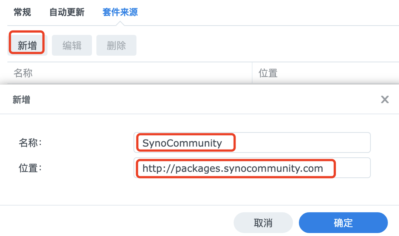Click the pointer triangle under the 套件来源 tab
This screenshot has width=399, height=236.
tap(120, 23)
